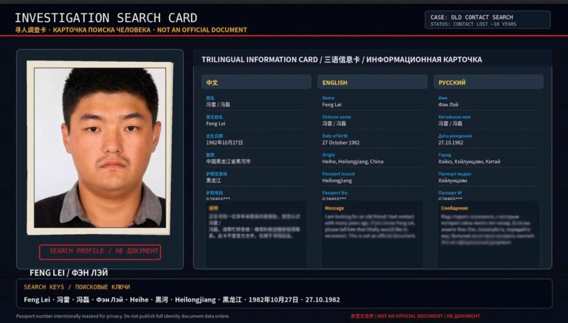
Task: Click the 中国黑龙江省黑河市 value
Action: click(228, 162)
